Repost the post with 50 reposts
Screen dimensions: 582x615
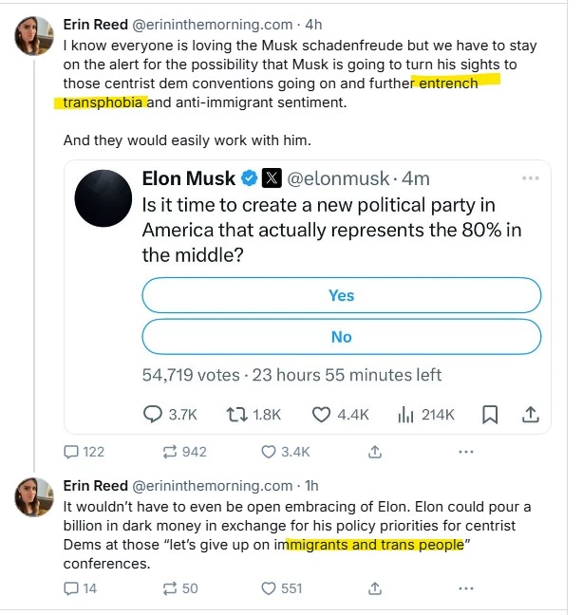point(174,588)
